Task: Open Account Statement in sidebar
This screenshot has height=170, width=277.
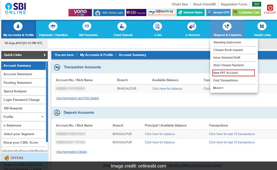Action: [x=17, y=74]
